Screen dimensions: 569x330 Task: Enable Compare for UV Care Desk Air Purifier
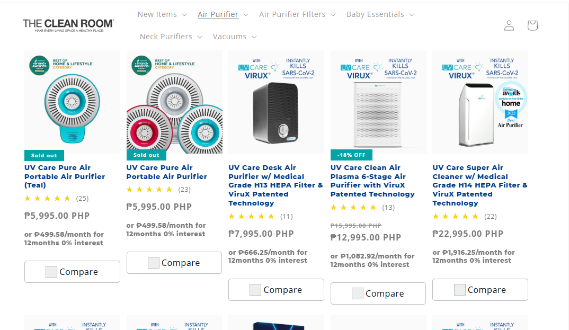(255, 290)
